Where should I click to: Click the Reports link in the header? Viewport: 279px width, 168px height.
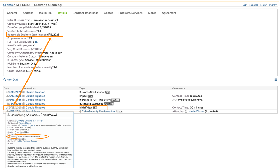coord(253,5)
